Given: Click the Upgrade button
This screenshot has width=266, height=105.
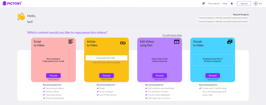Looking at the screenshot, I should coord(244,4).
